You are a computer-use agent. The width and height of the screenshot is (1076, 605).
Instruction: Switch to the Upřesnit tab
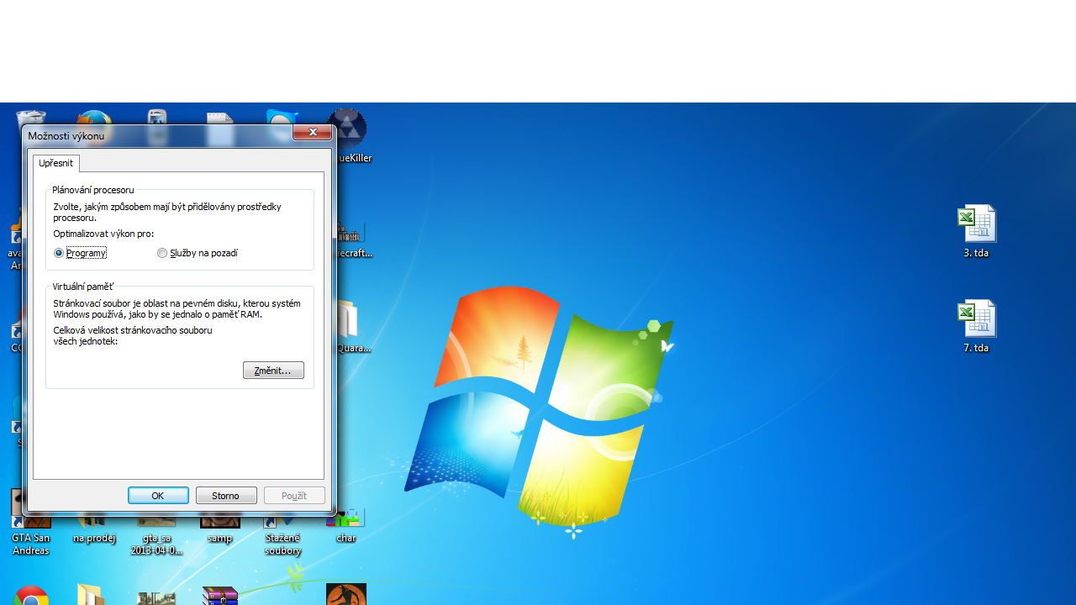coord(56,163)
